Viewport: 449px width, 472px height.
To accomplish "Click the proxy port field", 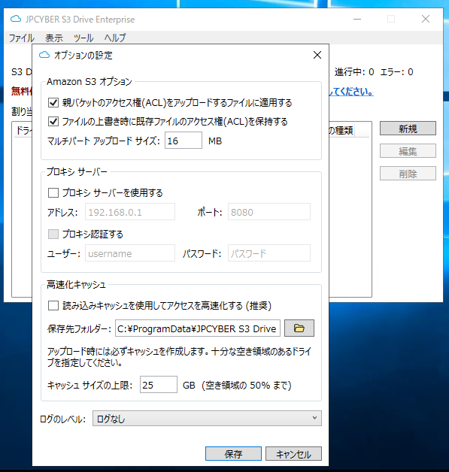I will tap(269, 212).
